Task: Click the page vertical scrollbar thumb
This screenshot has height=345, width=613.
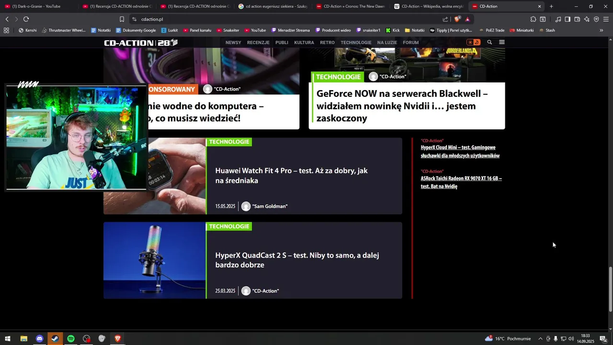Action: 610,290
